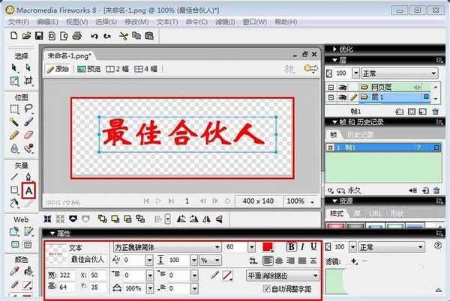Viewport: 450px width, 301px height.
Task: Click the Undo arrow in the main toolbar
Action: tap(94, 36)
